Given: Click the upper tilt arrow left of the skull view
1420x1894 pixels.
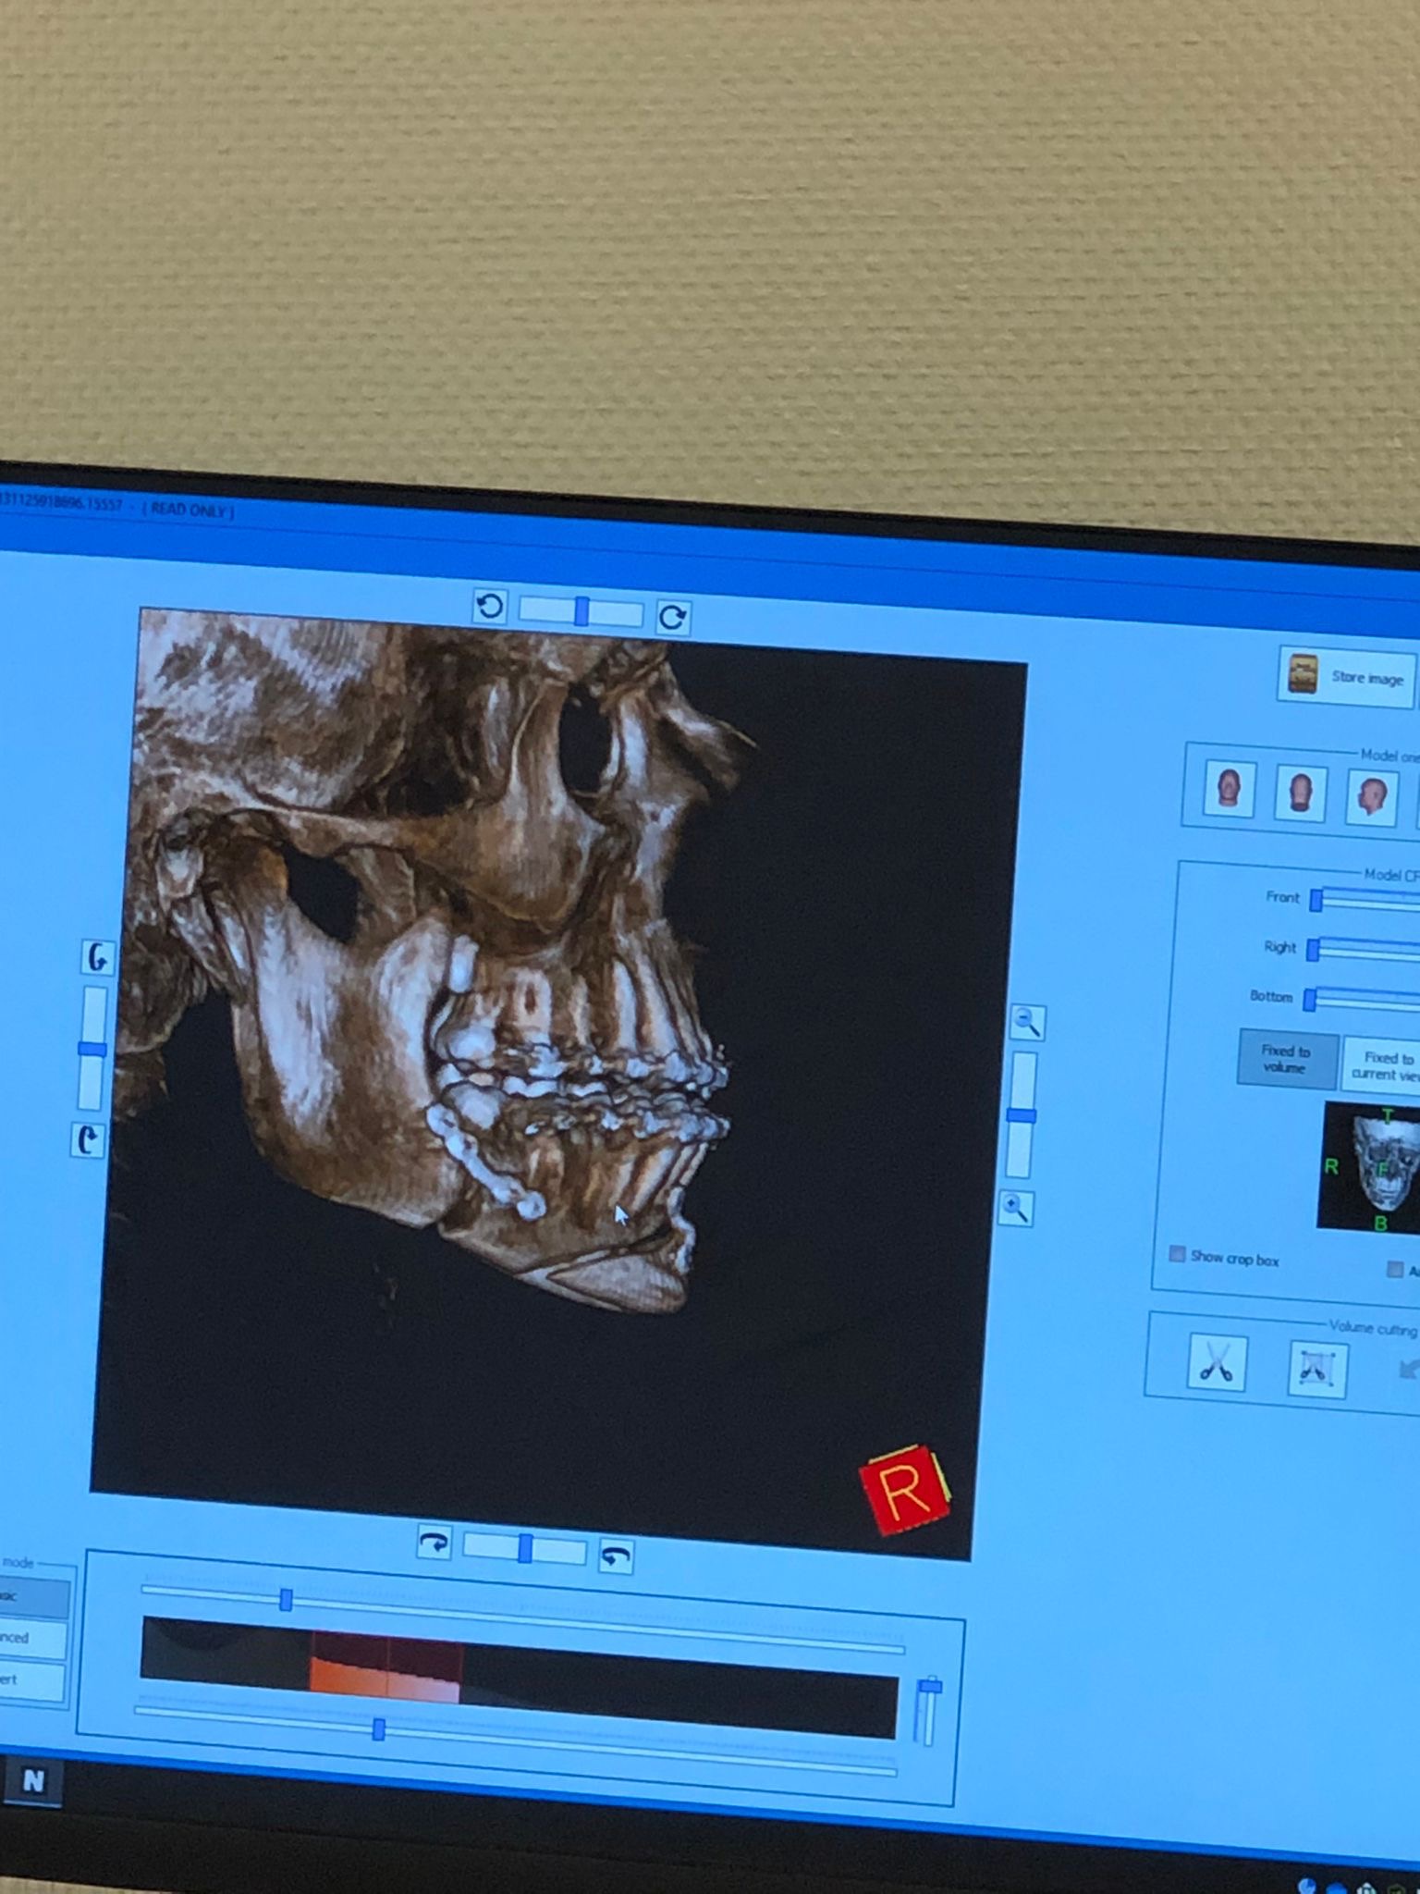Looking at the screenshot, I should tap(97, 958).
